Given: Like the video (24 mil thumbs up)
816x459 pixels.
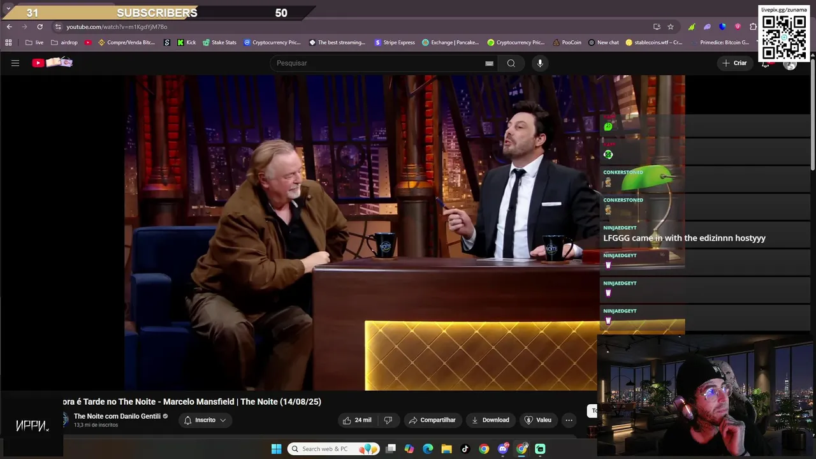Looking at the screenshot, I should [x=358, y=420].
